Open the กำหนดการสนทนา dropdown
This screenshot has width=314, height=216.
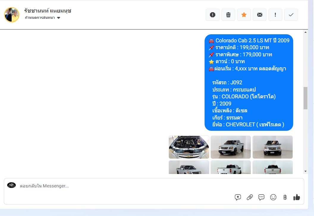[43, 18]
